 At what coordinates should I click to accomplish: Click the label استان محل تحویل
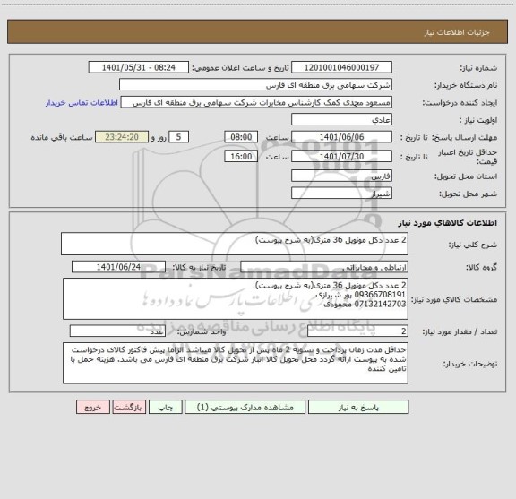pos(466,176)
